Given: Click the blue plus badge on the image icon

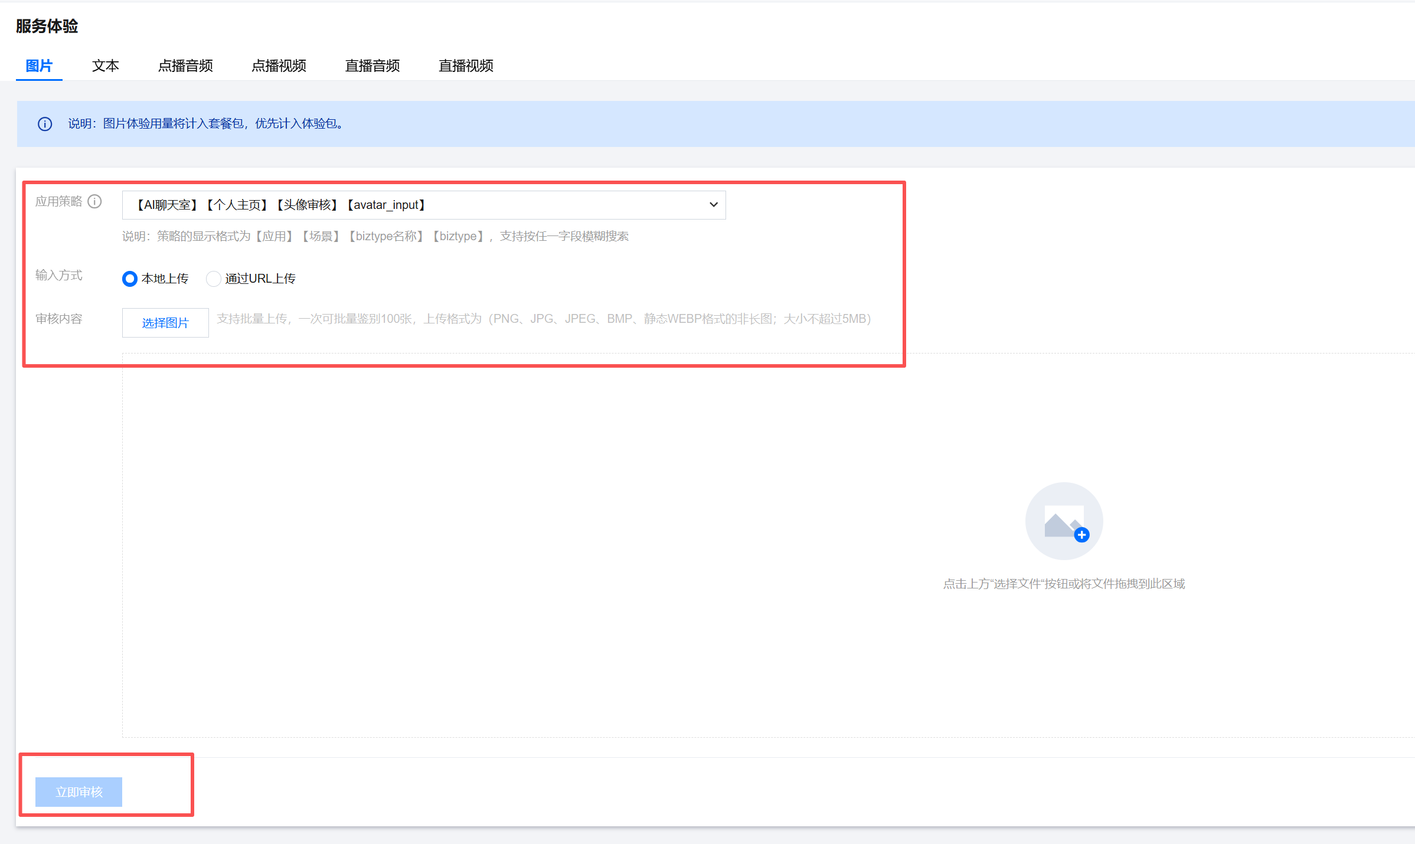Looking at the screenshot, I should (x=1081, y=535).
